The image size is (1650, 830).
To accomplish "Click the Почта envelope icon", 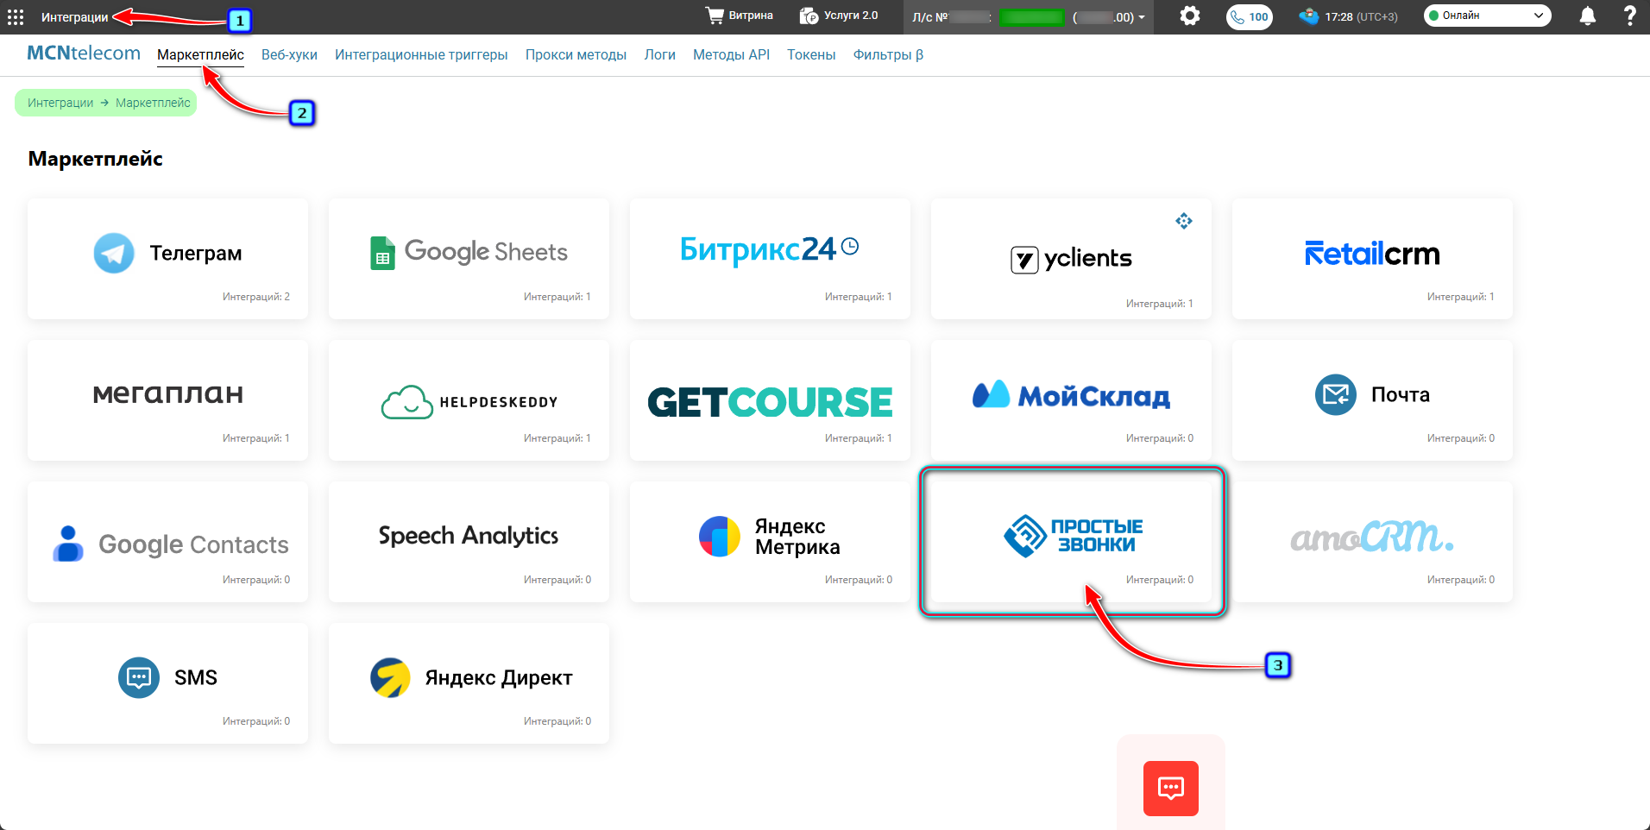I will tap(1336, 394).
